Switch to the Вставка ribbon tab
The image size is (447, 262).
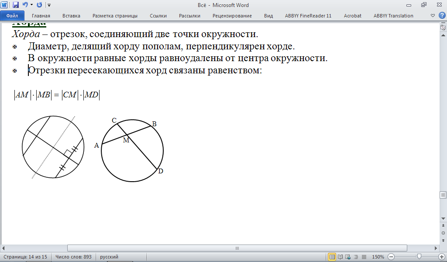[71, 16]
